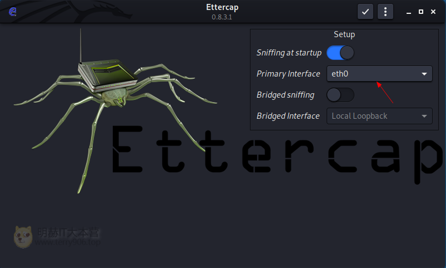Image resolution: width=446 pixels, height=268 pixels.
Task: Open the Bridged Interface Local Loopback dropdown
Action: point(379,116)
